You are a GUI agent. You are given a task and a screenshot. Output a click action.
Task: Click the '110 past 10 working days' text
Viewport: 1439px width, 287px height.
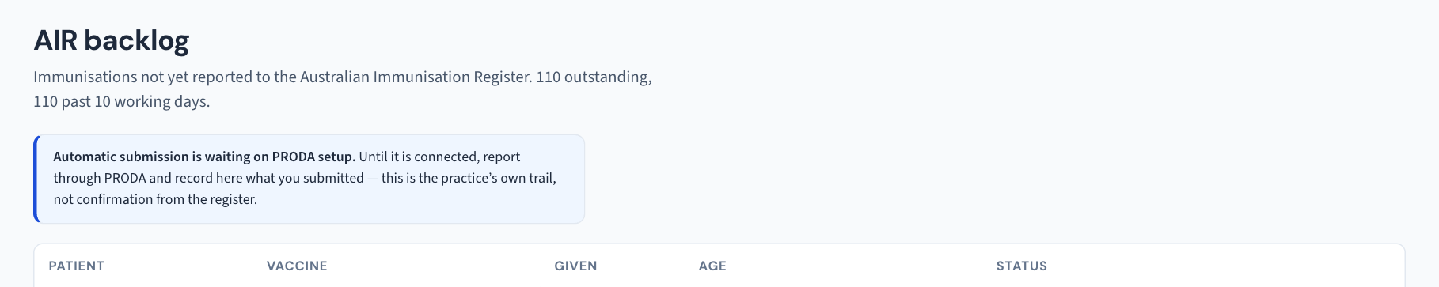121,101
